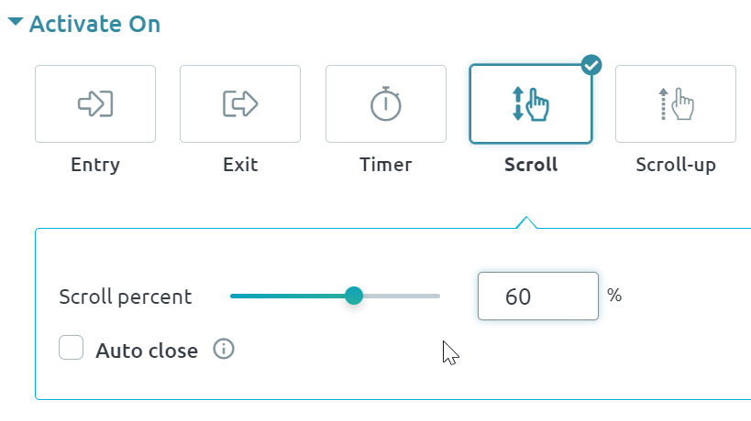Viewport: 751px width, 421px height.
Task: Click the Timer label under the stopwatch
Action: pyautogui.click(x=386, y=166)
